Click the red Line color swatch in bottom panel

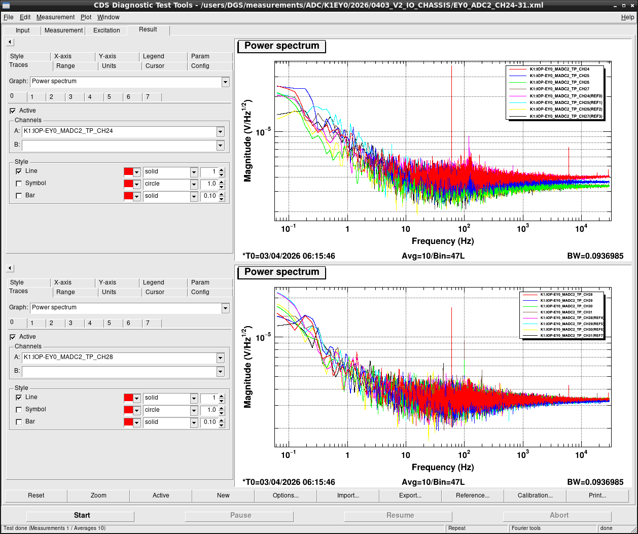128,398
